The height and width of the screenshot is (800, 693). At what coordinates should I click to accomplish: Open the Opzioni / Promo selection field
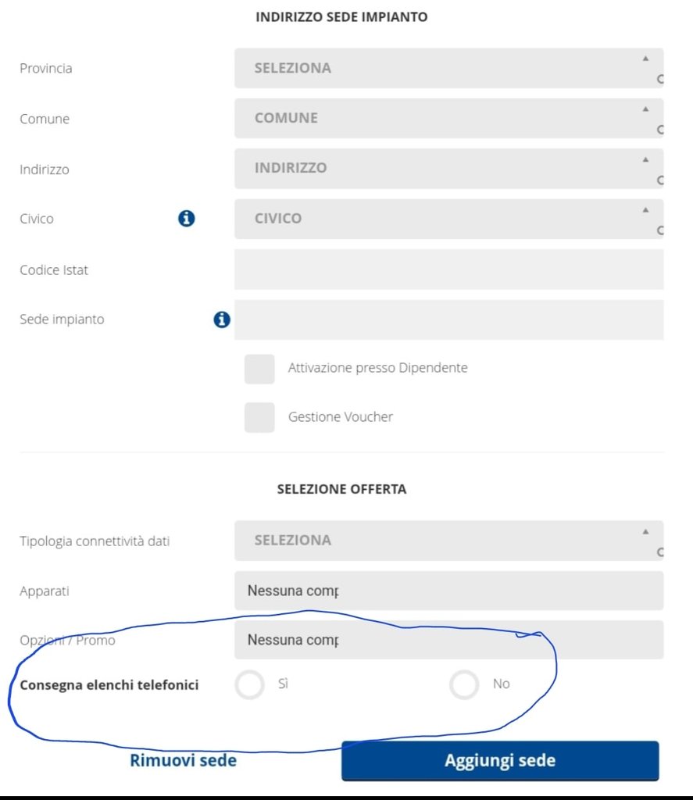click(448, 640)
